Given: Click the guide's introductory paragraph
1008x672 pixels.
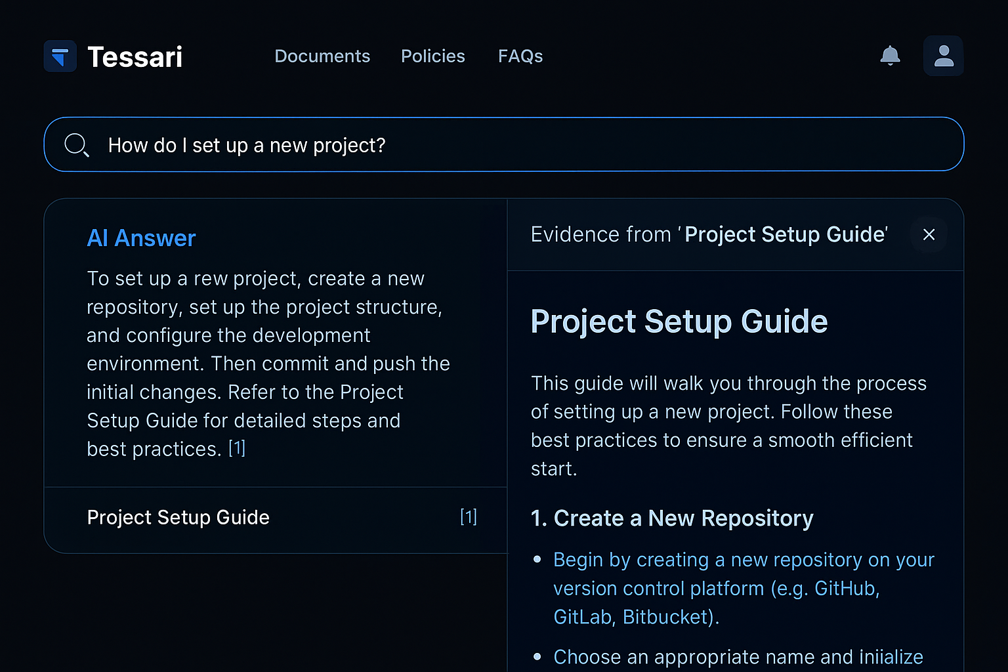Looking at the screenshot, I should [728, 426].
